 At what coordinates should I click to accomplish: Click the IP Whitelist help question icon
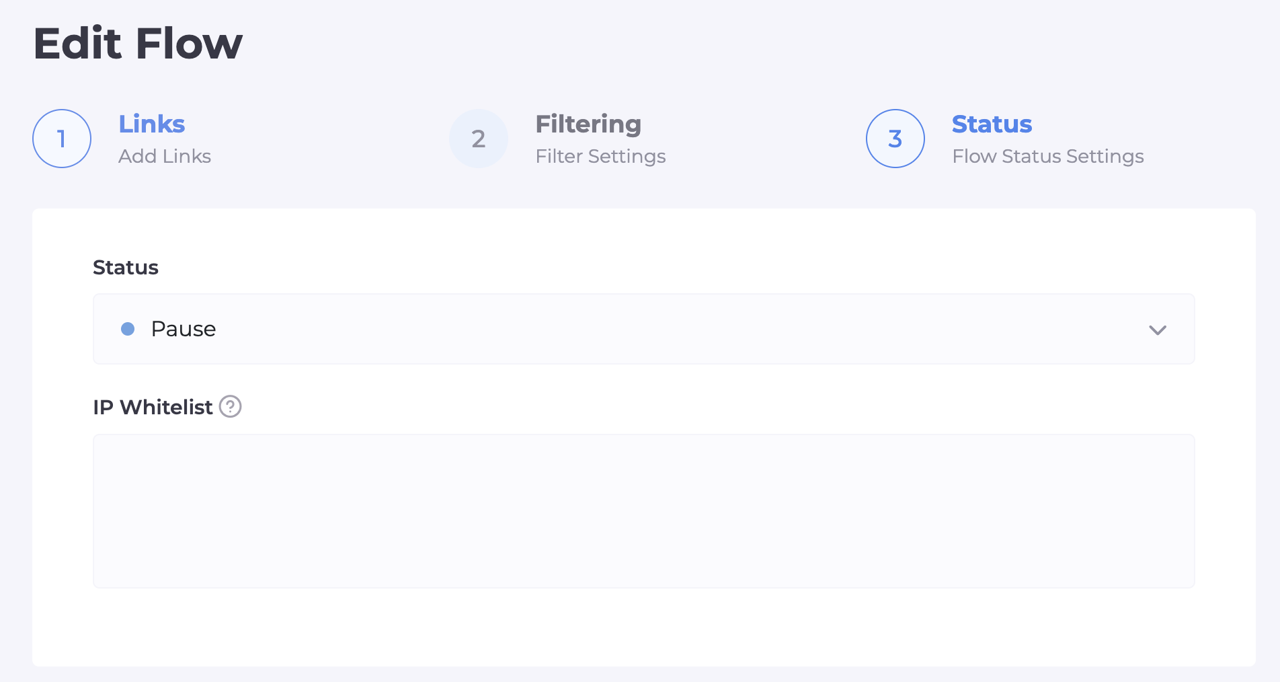pos(231,406)
